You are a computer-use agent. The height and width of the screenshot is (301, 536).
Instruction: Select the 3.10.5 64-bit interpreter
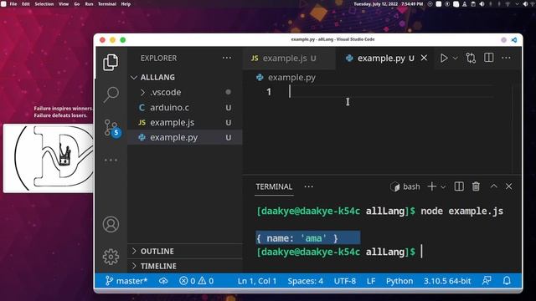(x=447, y=281)
